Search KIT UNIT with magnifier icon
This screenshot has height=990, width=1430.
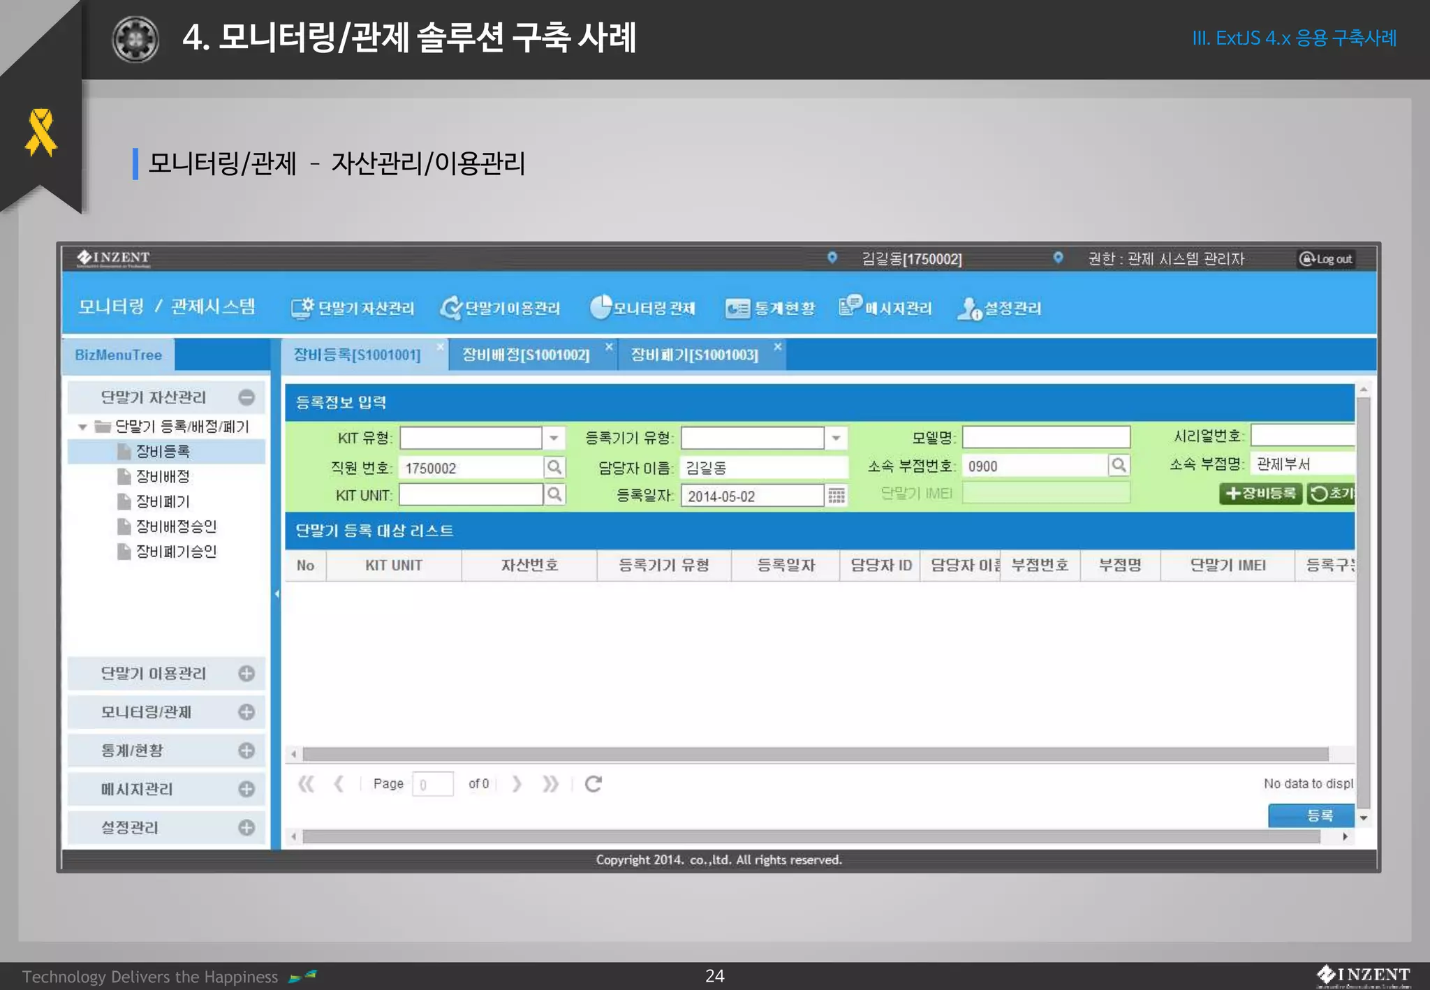coord(554,495)
